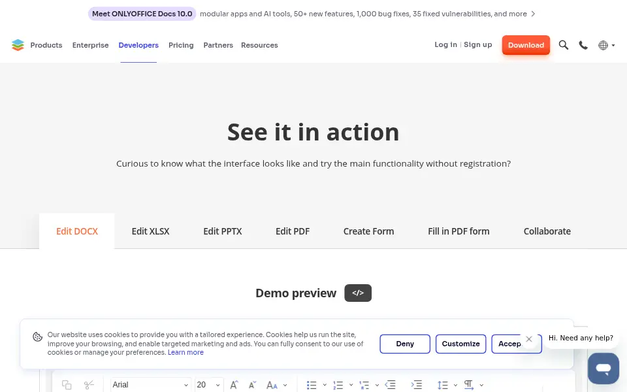This screenshot has width=627, height=392.
Task: Open the Products menu
Action: coord(46,45)
